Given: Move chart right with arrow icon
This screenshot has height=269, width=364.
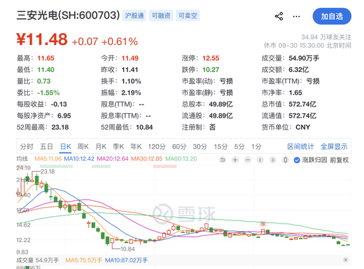Looking at the screenshot, I should coord(273,160).
